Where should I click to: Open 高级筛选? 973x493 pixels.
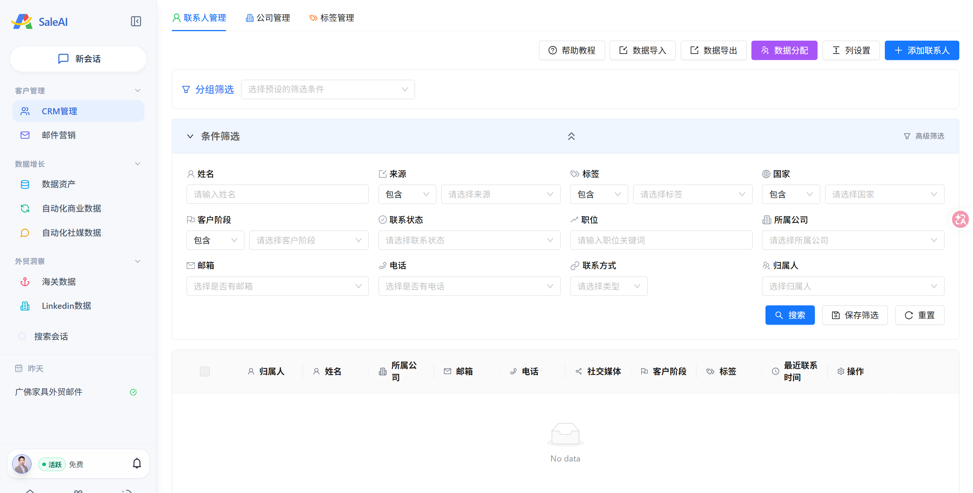(924, 136)
